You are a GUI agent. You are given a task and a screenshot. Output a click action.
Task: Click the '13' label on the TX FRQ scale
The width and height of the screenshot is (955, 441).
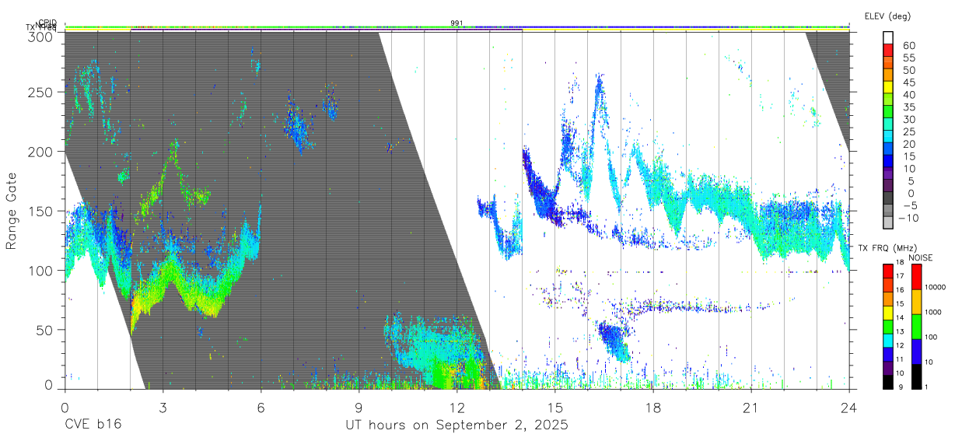[x=900, y=331]
